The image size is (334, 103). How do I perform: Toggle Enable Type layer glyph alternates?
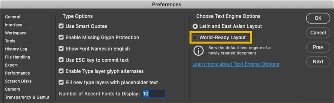coord(61,71)
